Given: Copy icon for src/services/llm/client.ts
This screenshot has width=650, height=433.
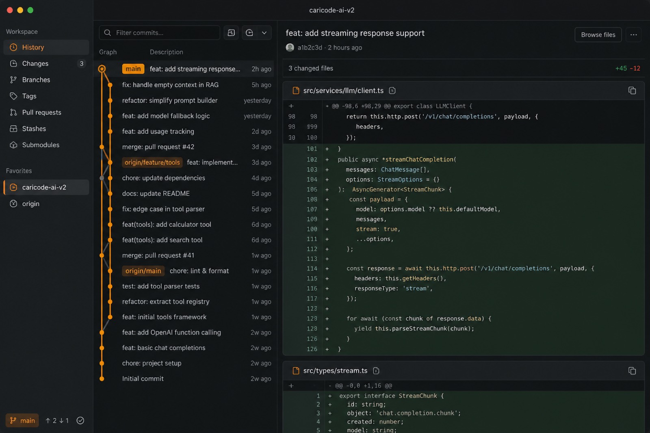Looking at the screenshot, I should (632, 90).
